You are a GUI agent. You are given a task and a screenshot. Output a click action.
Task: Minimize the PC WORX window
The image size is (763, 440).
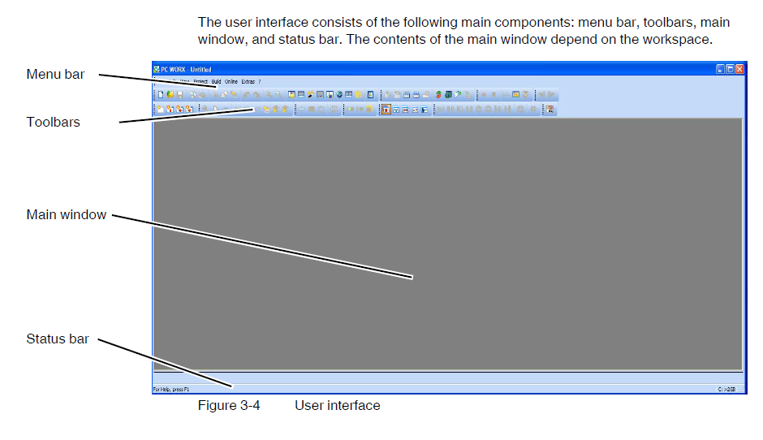coord(720,70)
